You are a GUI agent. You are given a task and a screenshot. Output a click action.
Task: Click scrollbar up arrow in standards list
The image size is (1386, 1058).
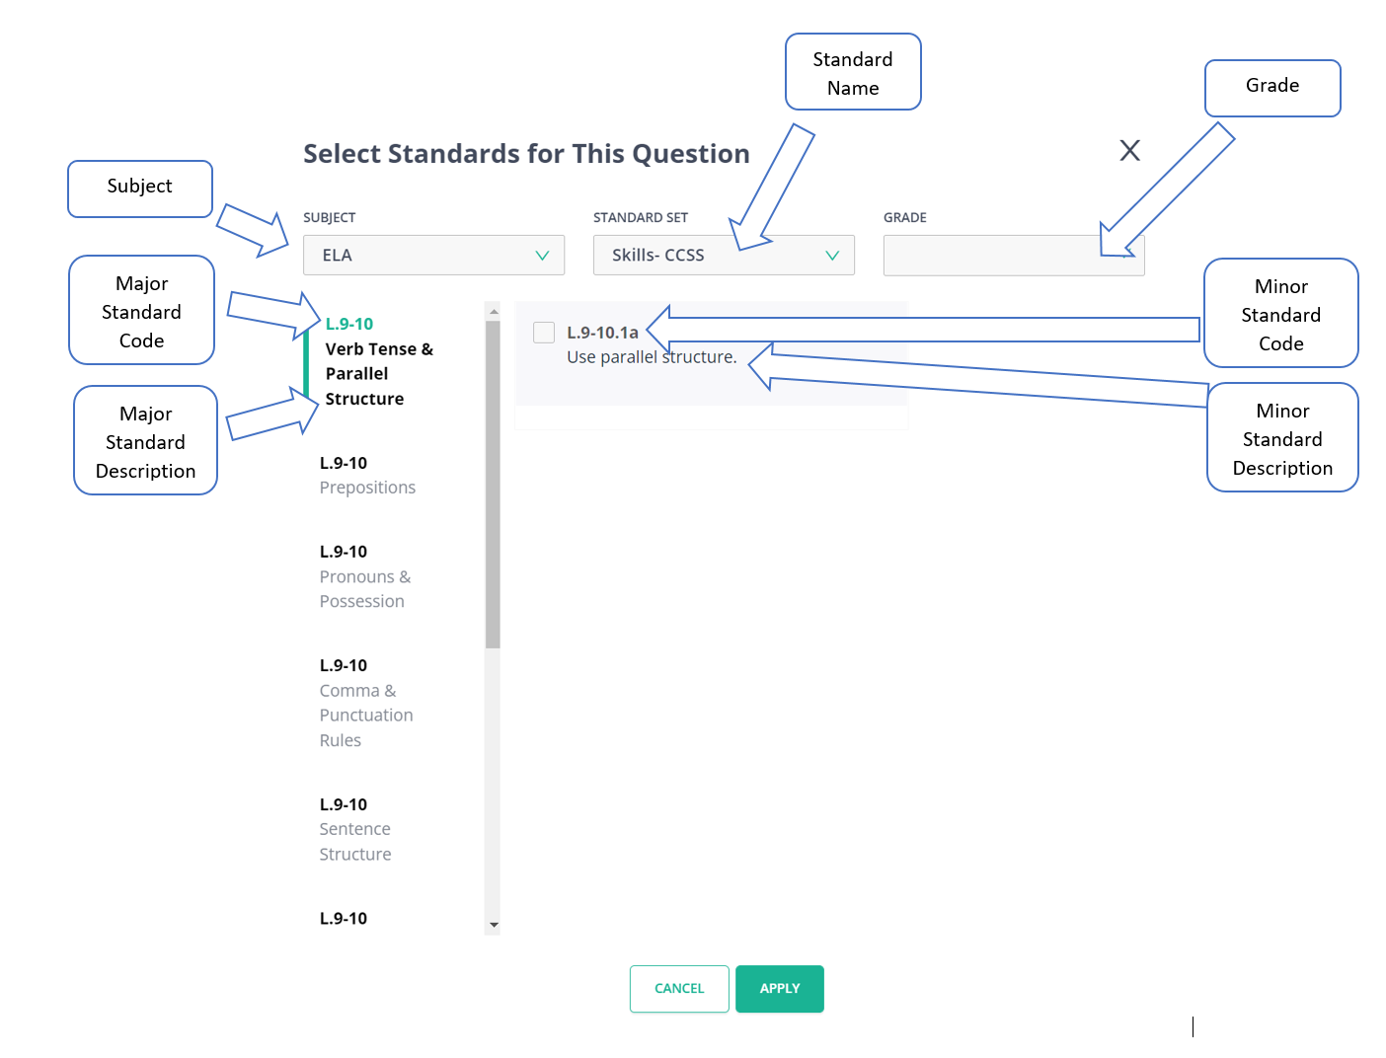coord(494,311)
